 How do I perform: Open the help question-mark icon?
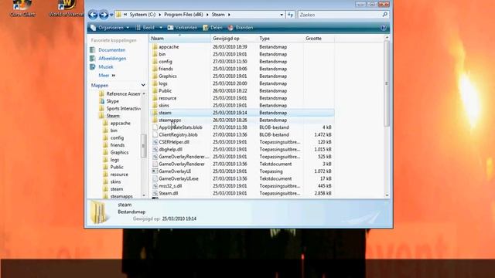(384, 28)
